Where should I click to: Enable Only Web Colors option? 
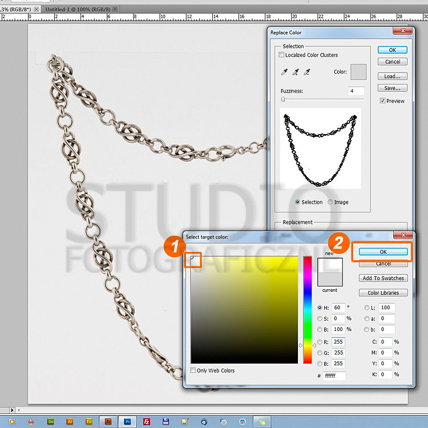click(193, 370)
